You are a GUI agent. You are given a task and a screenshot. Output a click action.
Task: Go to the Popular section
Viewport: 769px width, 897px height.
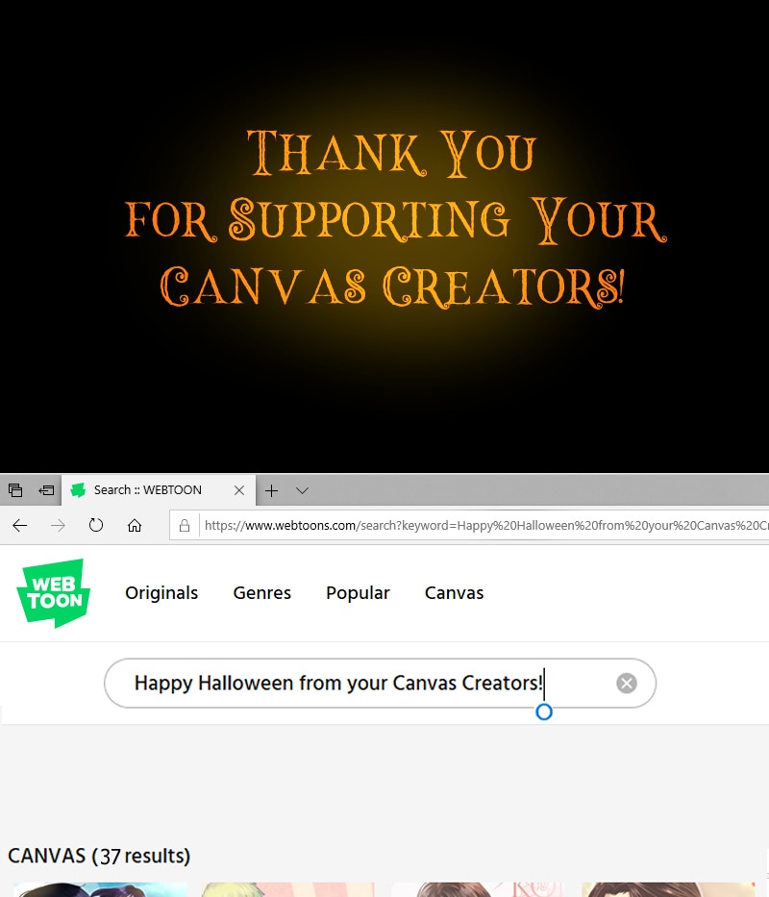click(358, 593)
